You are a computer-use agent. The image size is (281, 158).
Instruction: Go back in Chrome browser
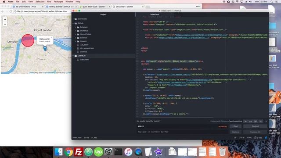click(3, 11)
